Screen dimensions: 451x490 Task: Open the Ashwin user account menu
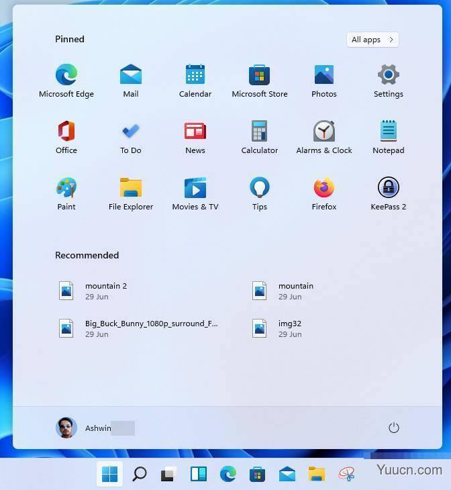pos(95,428)
